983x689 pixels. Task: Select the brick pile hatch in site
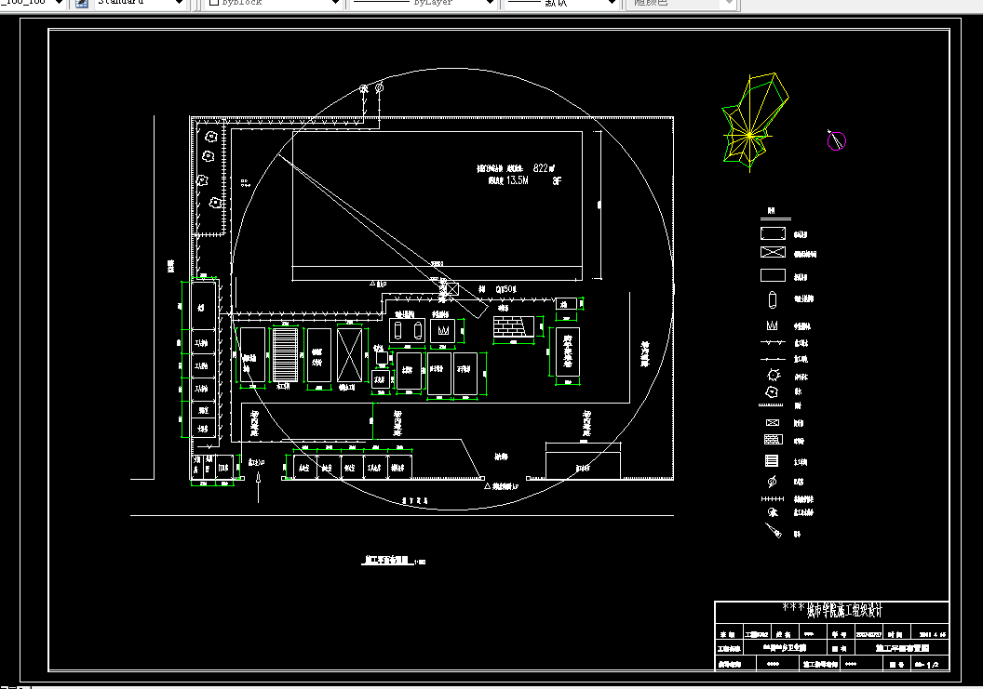pos(514,327)
